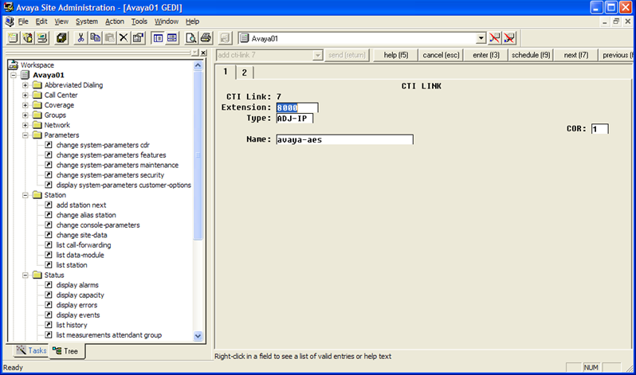Screen dimensions: 636x375
Task: Click the third new-terminal toolbar icon
Action: 42,38
